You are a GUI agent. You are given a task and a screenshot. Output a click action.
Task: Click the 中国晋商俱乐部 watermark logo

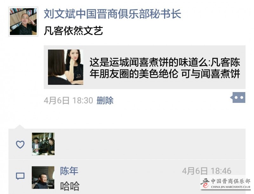click(x=225, y=183)
